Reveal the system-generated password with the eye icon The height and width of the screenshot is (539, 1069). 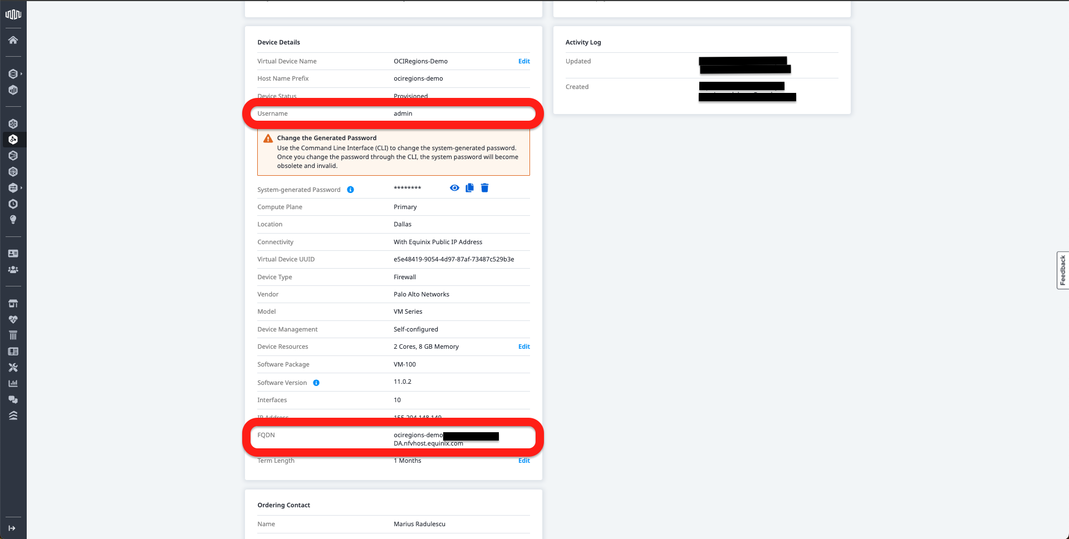tap(454, 188)
